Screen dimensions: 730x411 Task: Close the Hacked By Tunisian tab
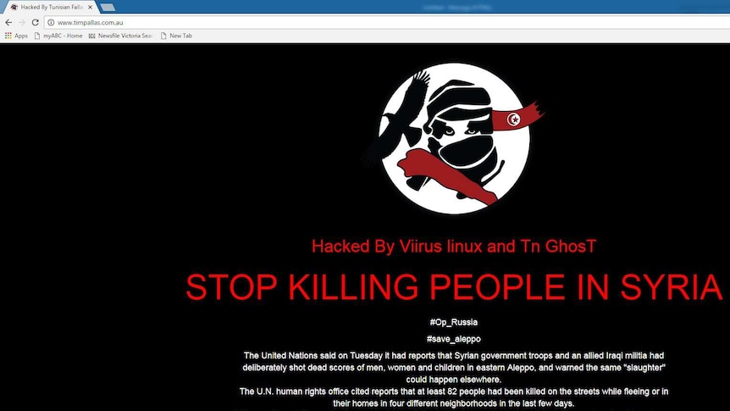pos(91,7)
